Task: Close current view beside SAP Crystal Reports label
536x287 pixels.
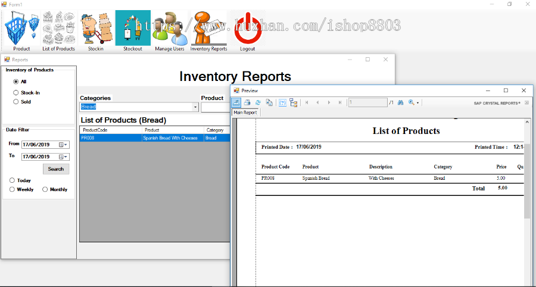Action: tap(526, 102)
